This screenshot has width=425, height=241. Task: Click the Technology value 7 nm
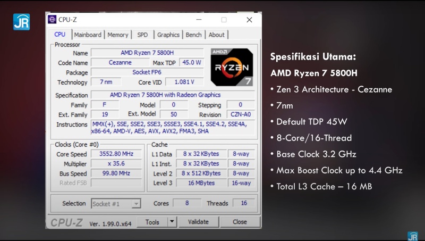pos(106,82)
